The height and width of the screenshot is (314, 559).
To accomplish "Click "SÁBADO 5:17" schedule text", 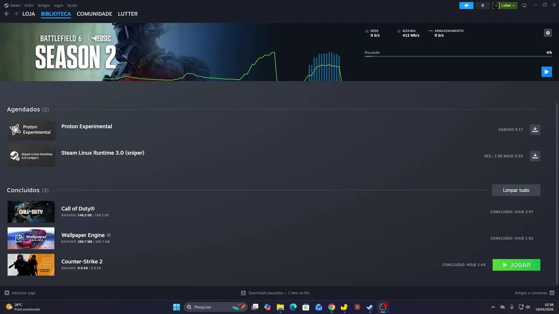I will click(511, 130).
